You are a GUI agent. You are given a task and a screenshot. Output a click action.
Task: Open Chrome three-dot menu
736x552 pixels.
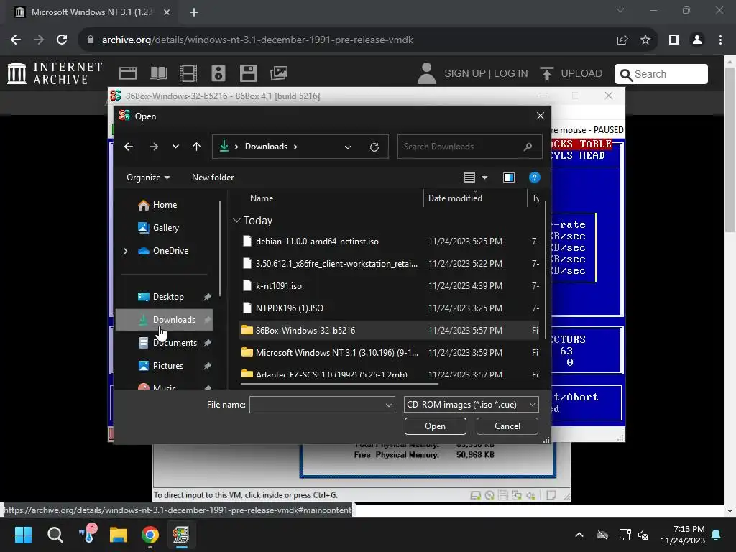720,40
